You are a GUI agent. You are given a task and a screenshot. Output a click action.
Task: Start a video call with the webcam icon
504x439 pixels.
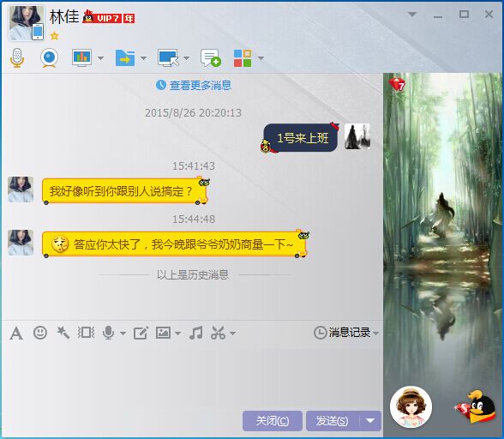coord(49,58)
